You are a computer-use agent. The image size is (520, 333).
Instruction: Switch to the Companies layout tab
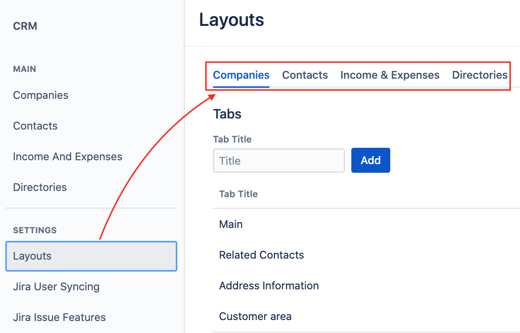(241, 75)
